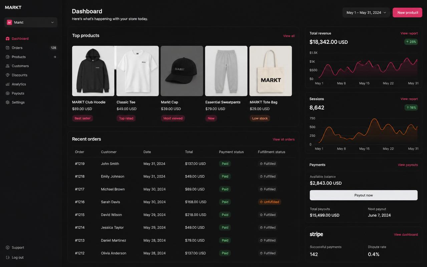
Task: Open the MARKT Club Hoodie thumbnail
Action: pyautogui.click(x=93, y=71)
